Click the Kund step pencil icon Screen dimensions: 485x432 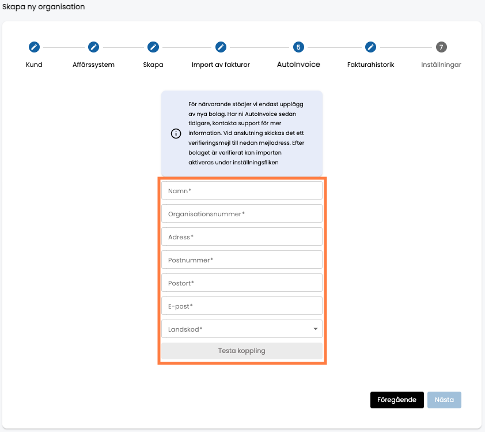(34, 47)
